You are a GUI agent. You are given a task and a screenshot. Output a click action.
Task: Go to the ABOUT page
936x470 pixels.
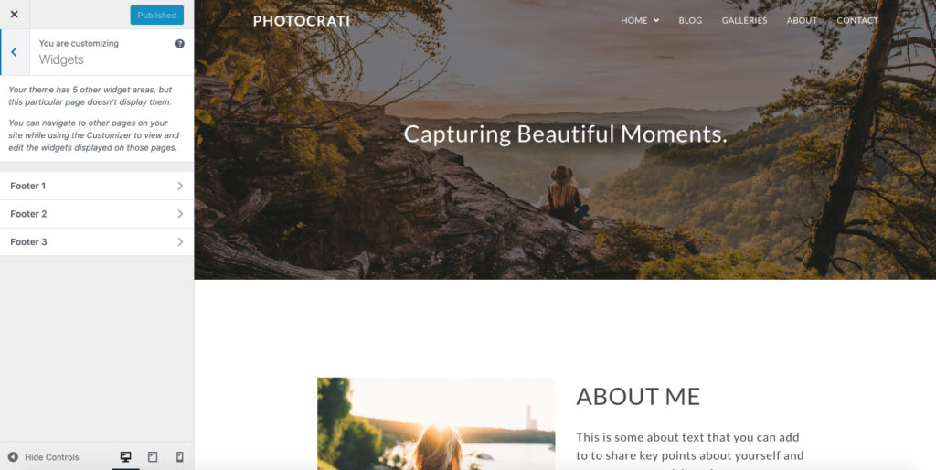pos(802,20)
